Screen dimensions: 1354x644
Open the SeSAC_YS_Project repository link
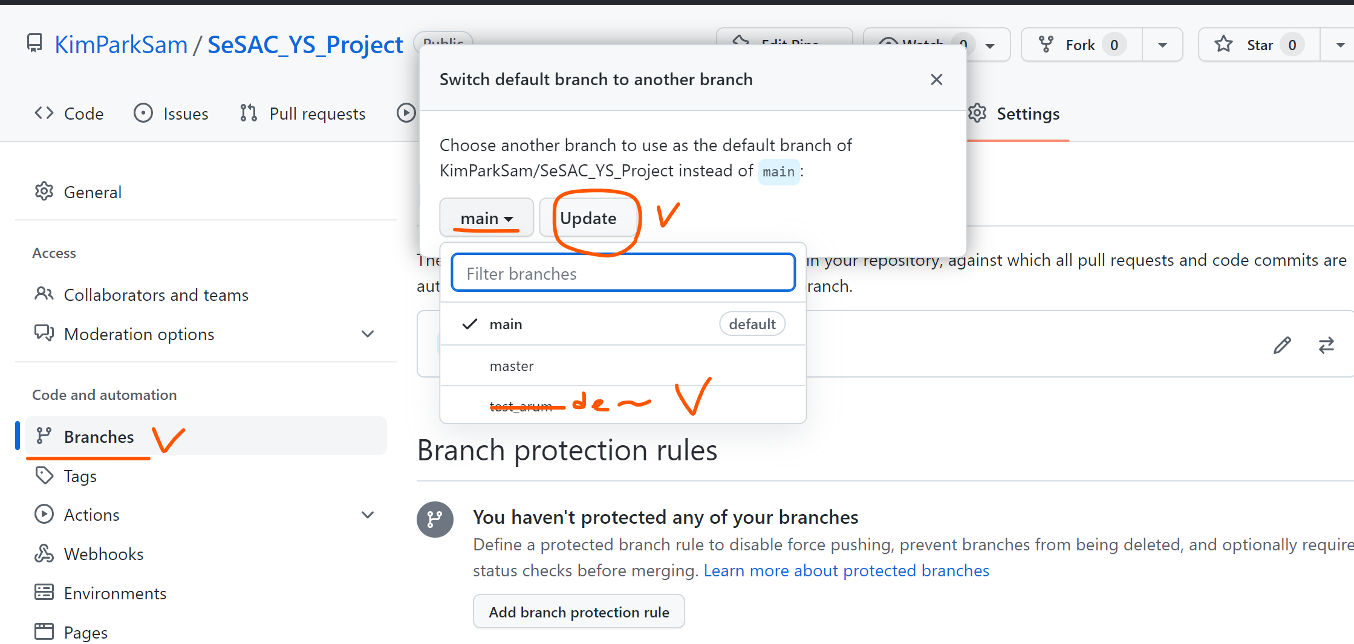tap(305, 45)
